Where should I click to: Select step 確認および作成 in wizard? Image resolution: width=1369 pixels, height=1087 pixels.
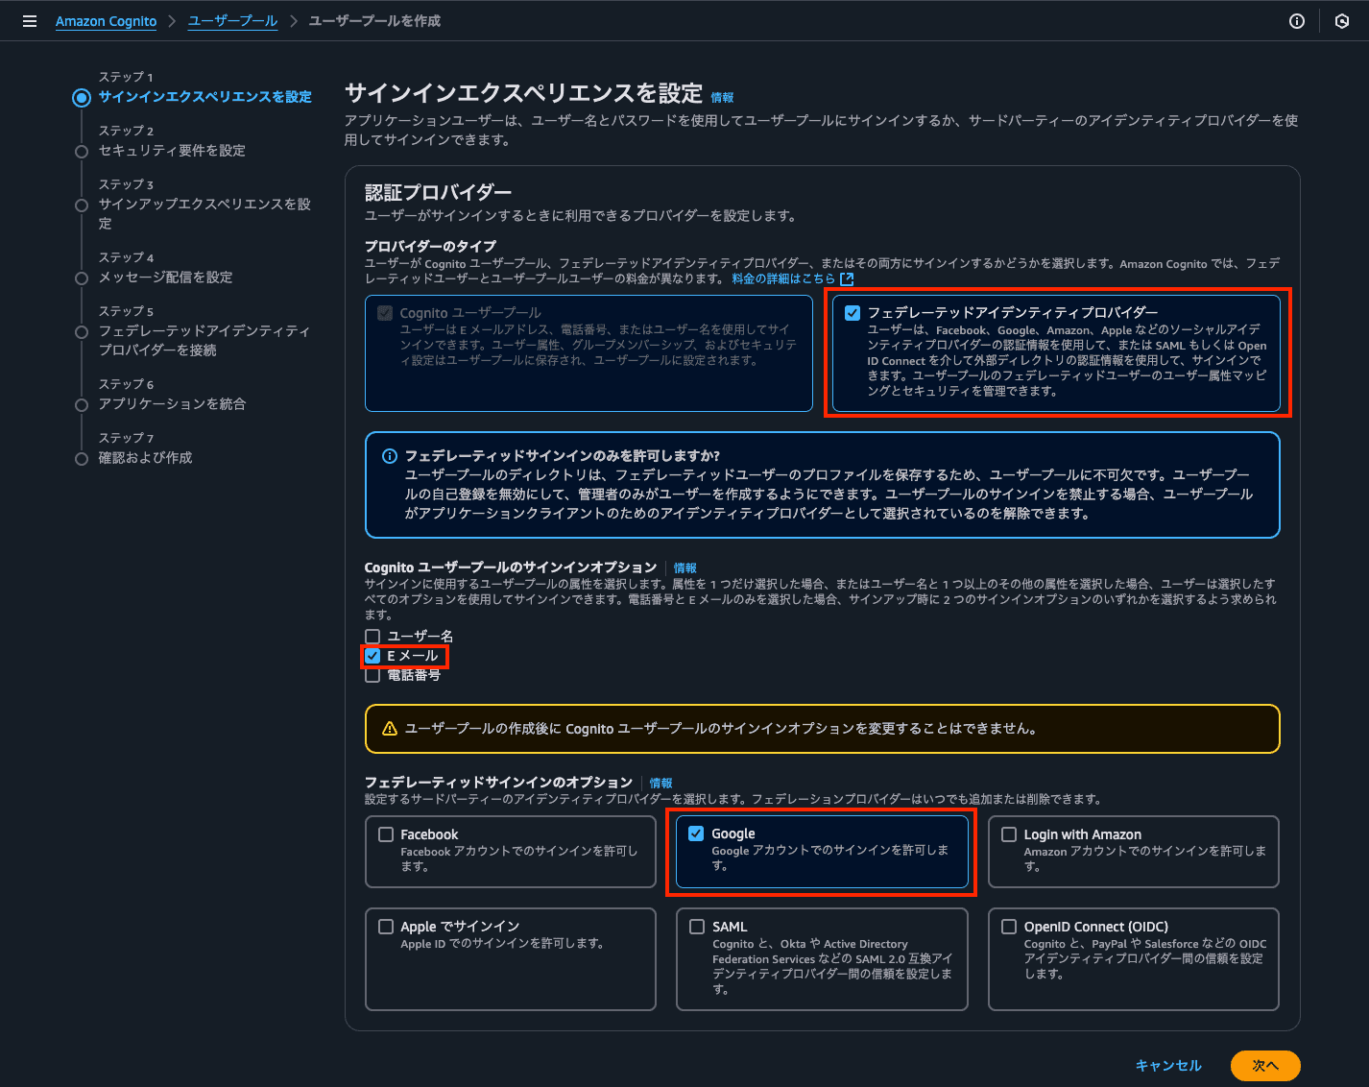click(x=145, y=458)
